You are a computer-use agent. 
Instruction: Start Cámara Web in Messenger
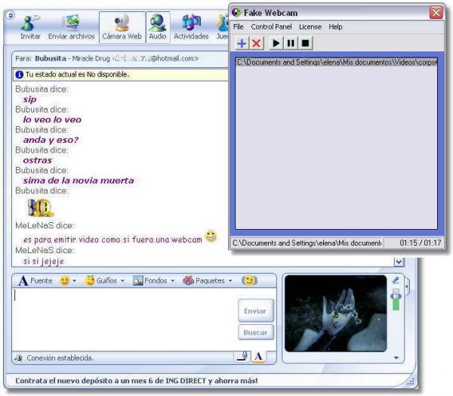coord(122,27)
